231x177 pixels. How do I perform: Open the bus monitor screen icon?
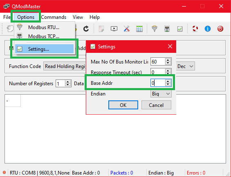tap(114, 29)
